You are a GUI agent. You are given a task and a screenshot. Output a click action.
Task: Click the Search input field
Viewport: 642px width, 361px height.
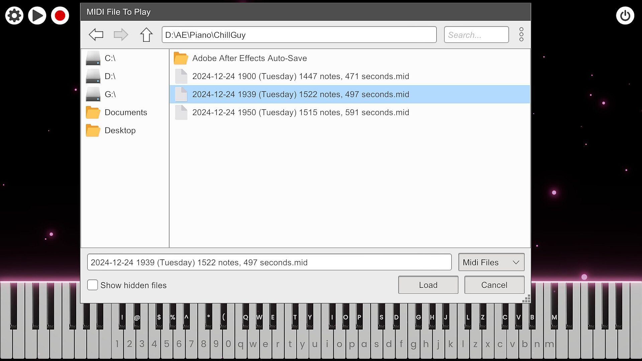pyautogui.click(x=476, y=35)
